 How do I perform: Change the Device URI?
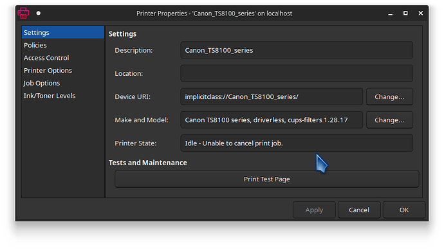click(389, 96)
